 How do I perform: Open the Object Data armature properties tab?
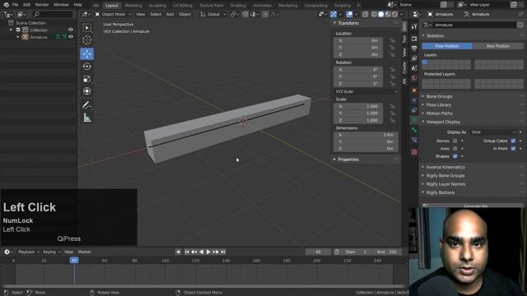pos(414,120)
